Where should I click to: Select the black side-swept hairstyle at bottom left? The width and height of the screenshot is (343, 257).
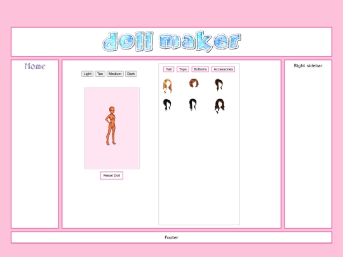pos(167,105)
